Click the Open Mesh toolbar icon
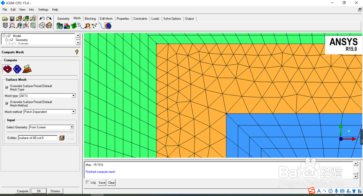This screenshot has height=196, width=363. 26,19
